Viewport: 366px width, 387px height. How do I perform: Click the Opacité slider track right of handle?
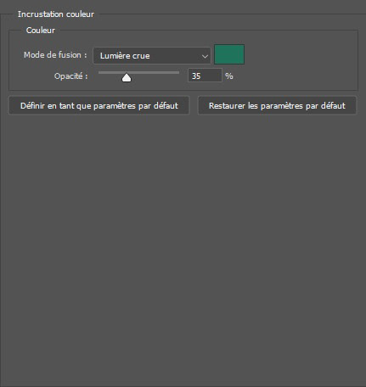(155, 73)
